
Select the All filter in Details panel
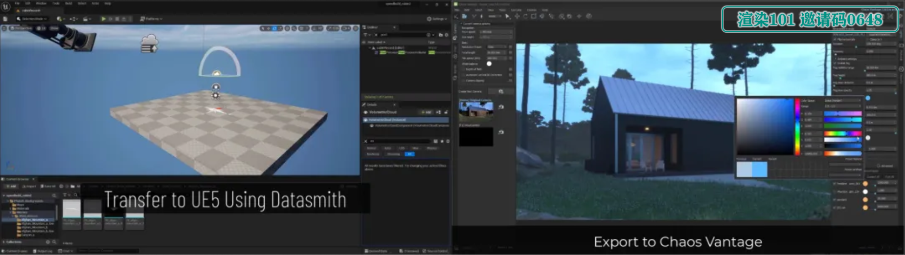pyautogui.click(x=409, y=154)
